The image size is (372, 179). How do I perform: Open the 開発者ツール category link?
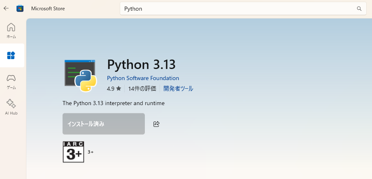(178, 88)
